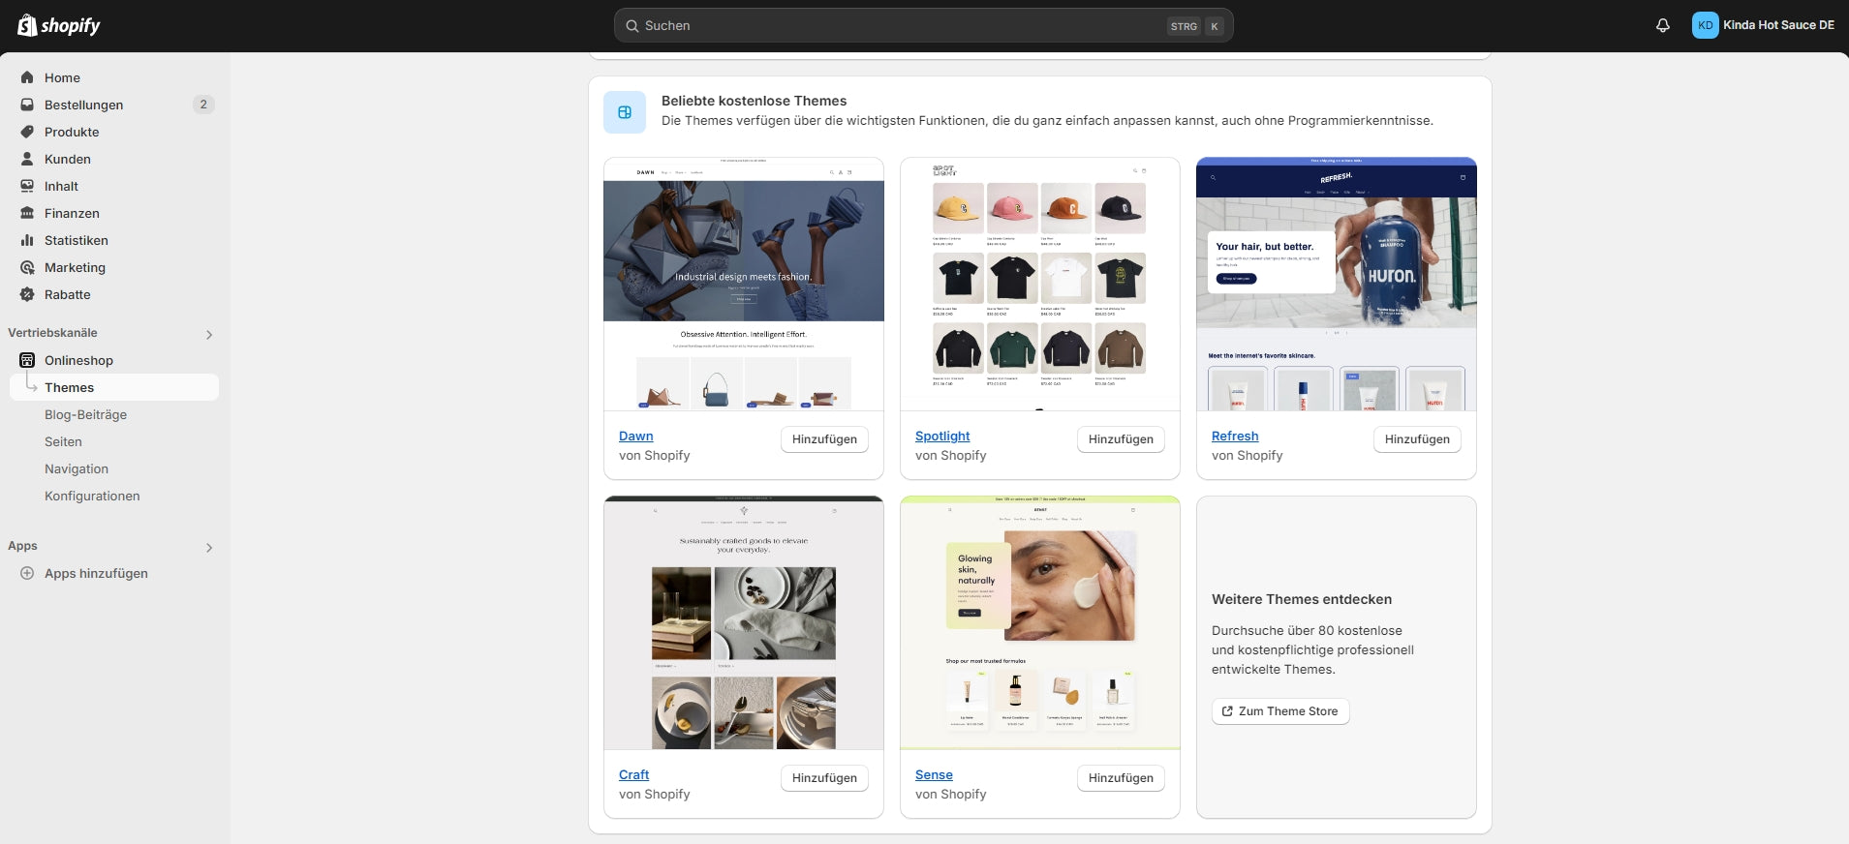Click the Kunden person icon
The width and height of the screenshot is (1849, 844).
pyautogui.click(x=27, y=159)
